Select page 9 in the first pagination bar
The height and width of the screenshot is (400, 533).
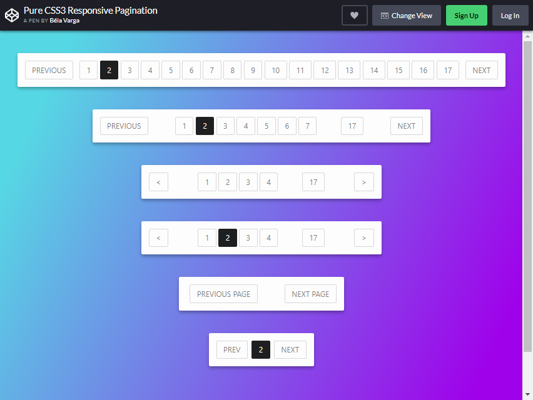[253, 70]
